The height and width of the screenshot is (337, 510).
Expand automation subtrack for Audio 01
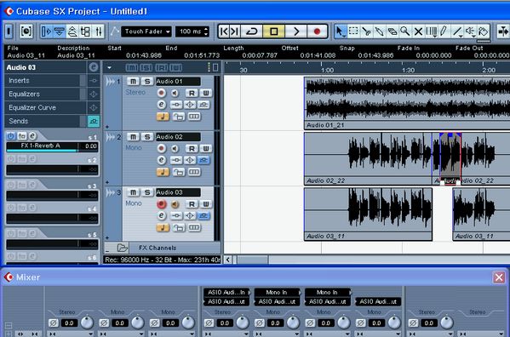tap(107, 127)
